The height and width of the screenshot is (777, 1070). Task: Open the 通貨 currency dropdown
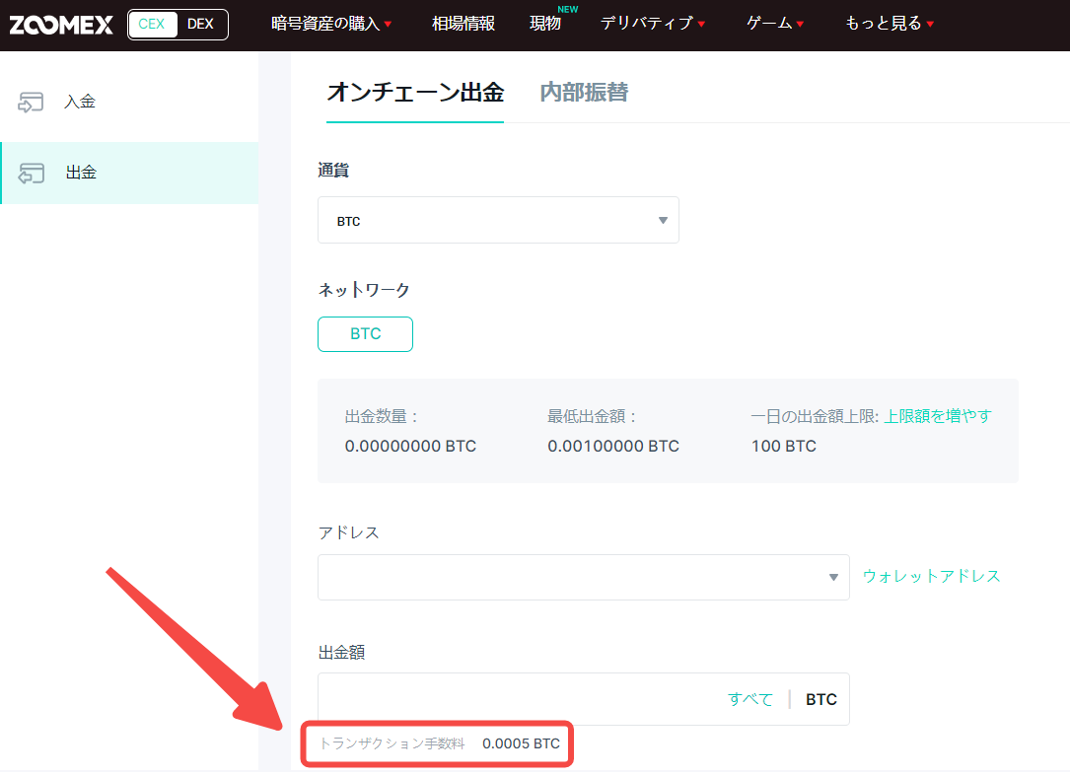click(x=498, y=219)
